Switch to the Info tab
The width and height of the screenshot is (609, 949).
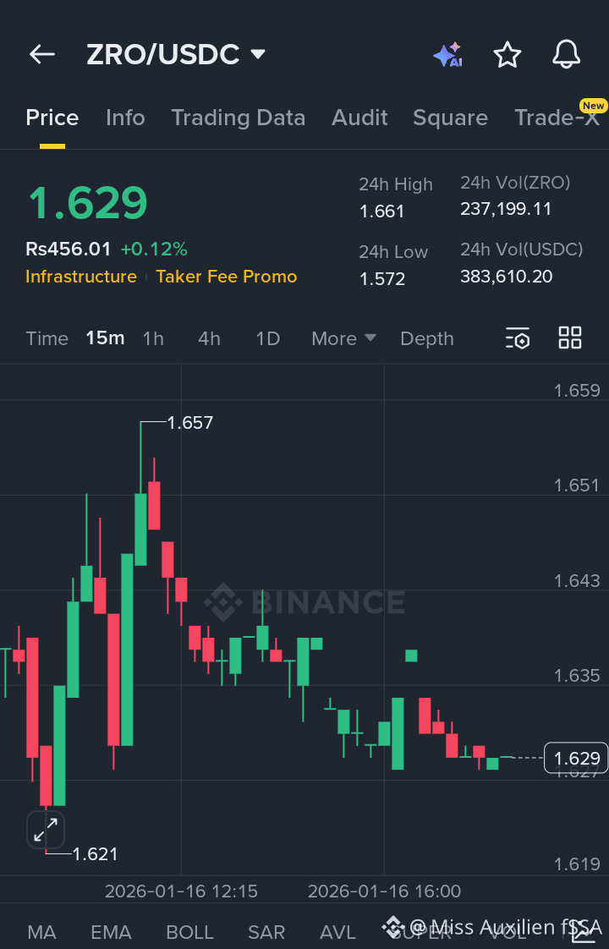pos(125,118)
